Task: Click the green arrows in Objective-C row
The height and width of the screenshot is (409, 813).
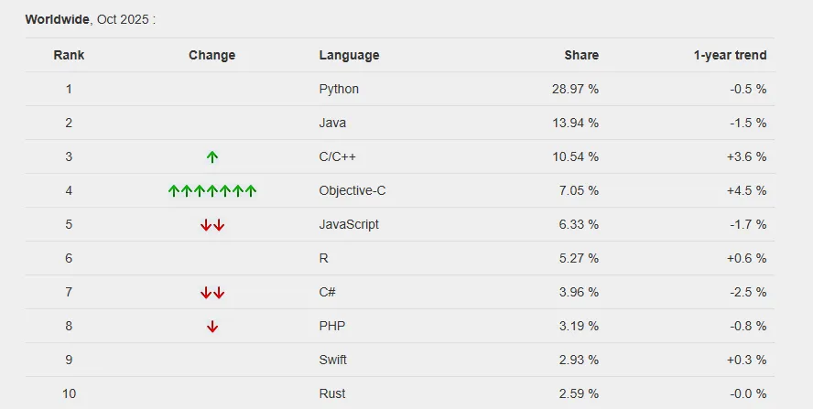Action: [212, 190]
